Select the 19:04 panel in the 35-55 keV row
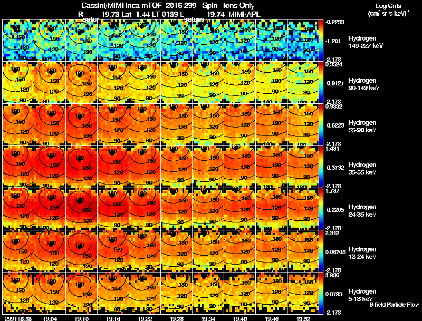The image size is (422, 321). 50,167
